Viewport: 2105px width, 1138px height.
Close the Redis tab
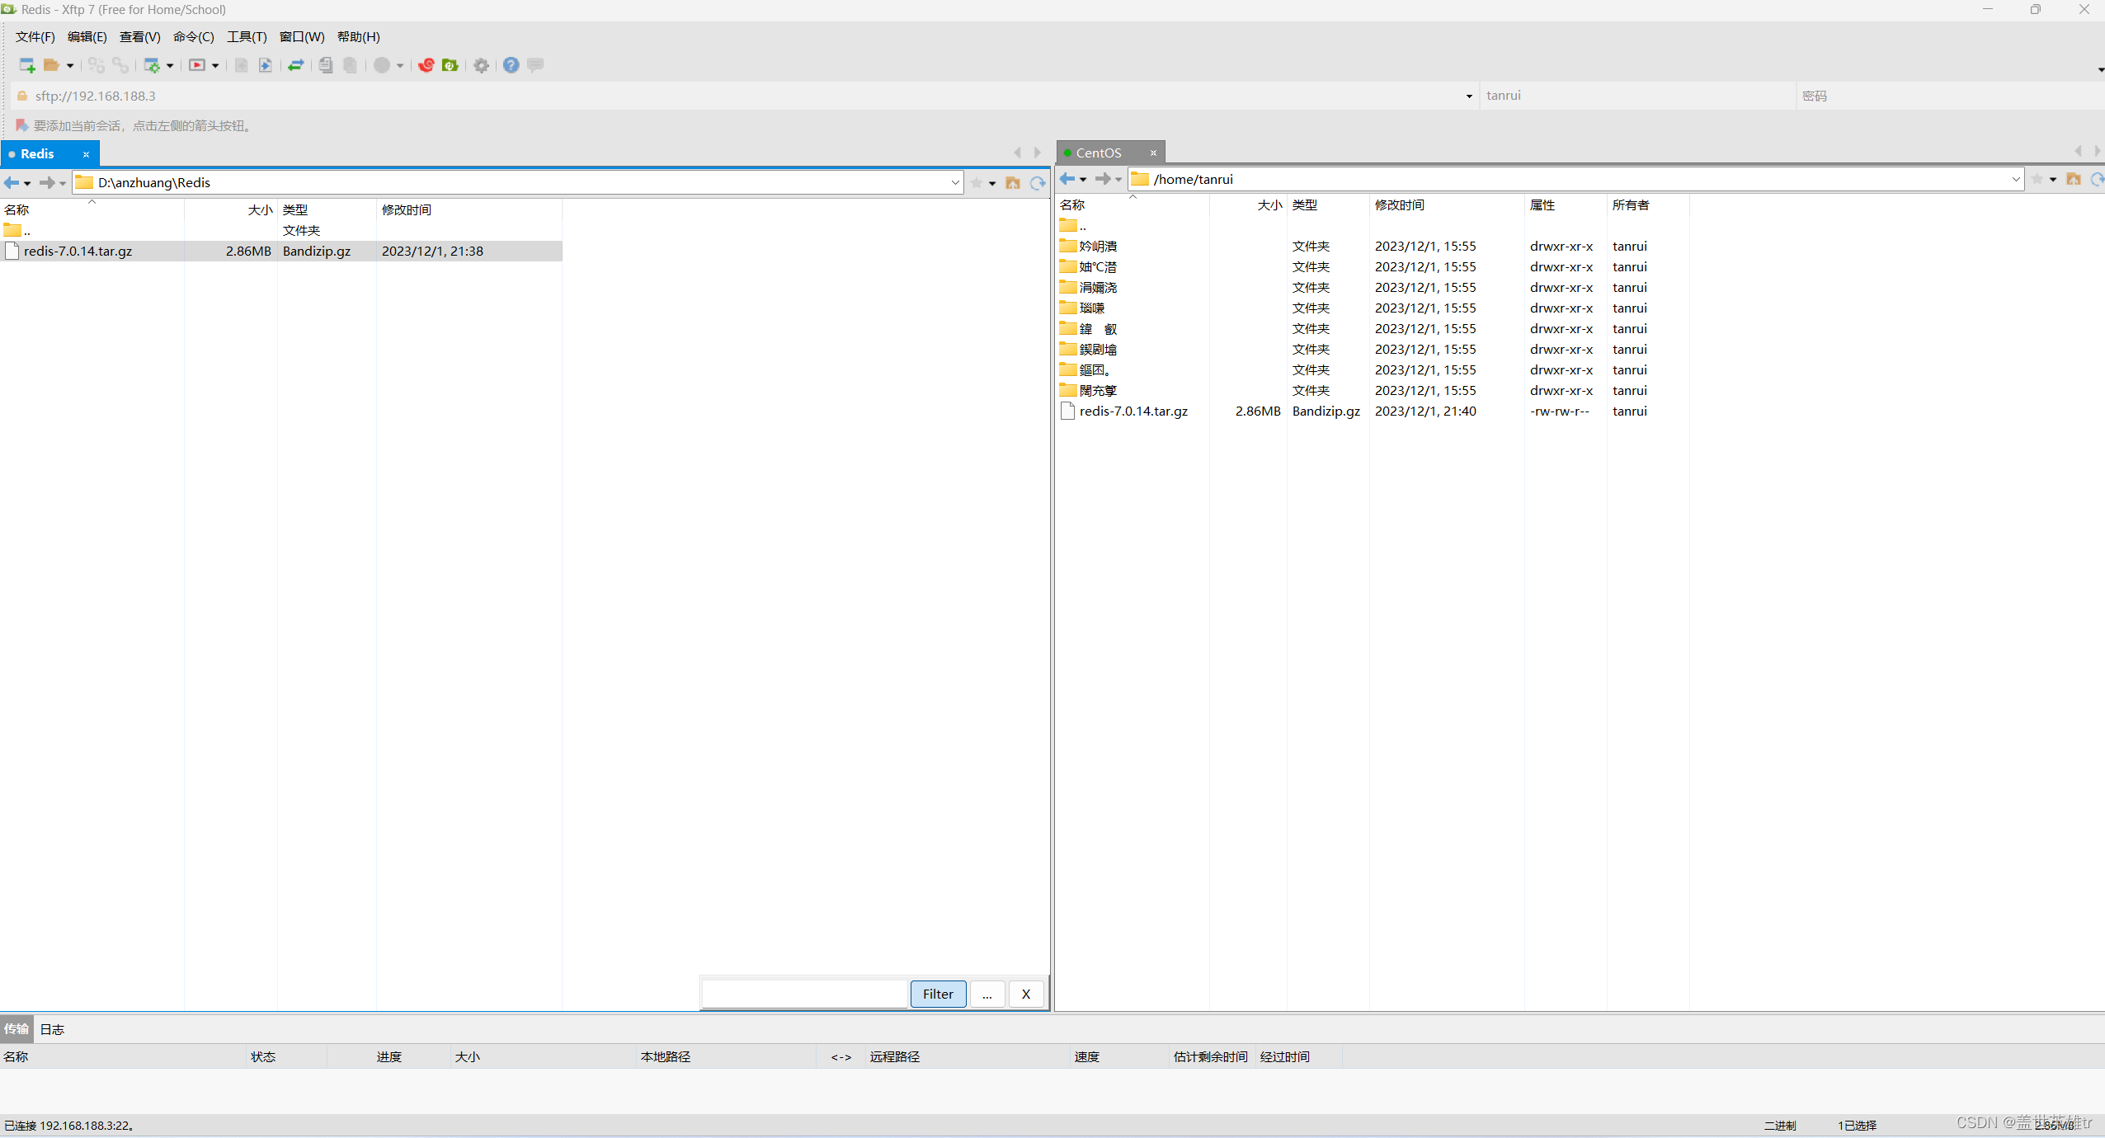[86, 154]
